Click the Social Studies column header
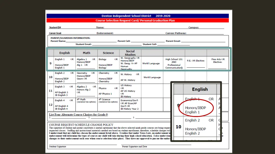 click(130, 53)
